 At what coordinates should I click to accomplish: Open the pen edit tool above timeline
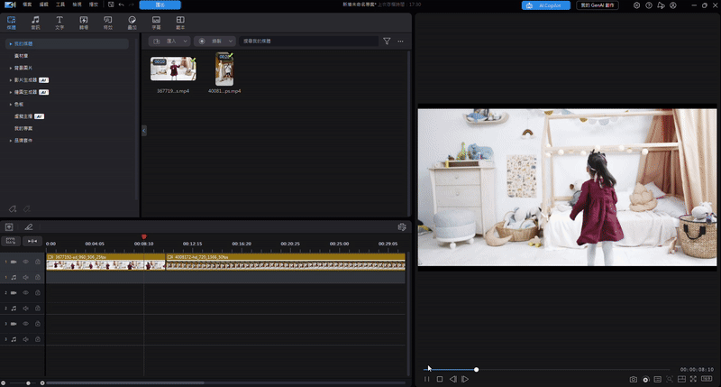pos(29,226)
